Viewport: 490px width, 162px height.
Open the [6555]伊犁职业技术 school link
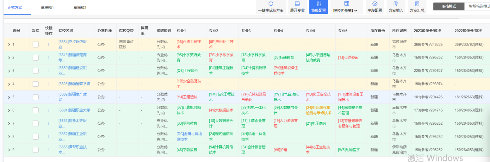click(73, 150)
